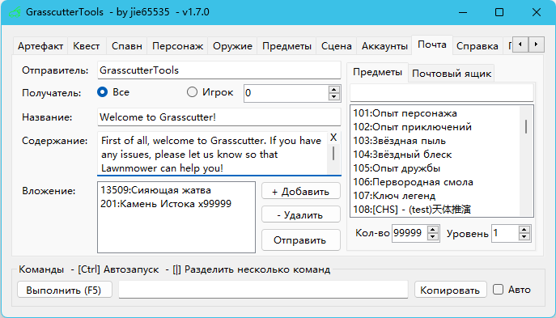Select item 101:Опыт персонажа
This screenshot has height=318, width=556.
pyautogui.click(x=405, y=113)
